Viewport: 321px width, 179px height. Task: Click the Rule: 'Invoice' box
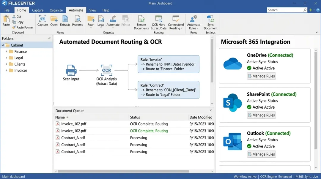(x=169, y=64)
